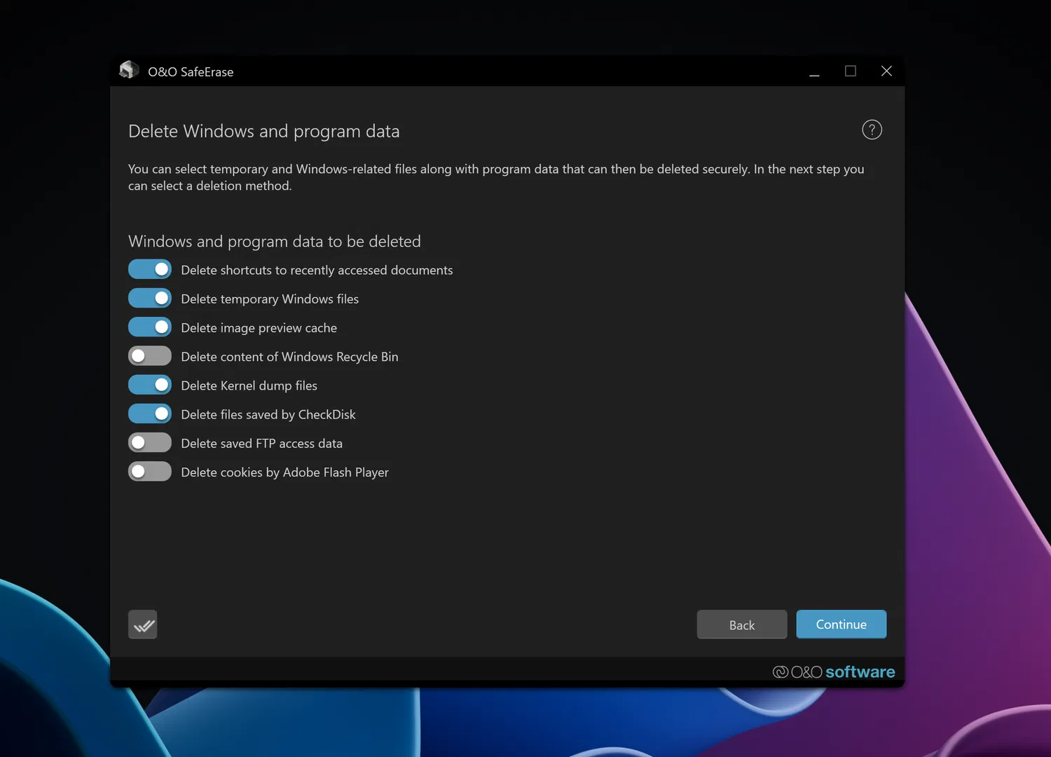Click the description paragraph about temporary files
1051x757 pixels.
click(496, 177)
